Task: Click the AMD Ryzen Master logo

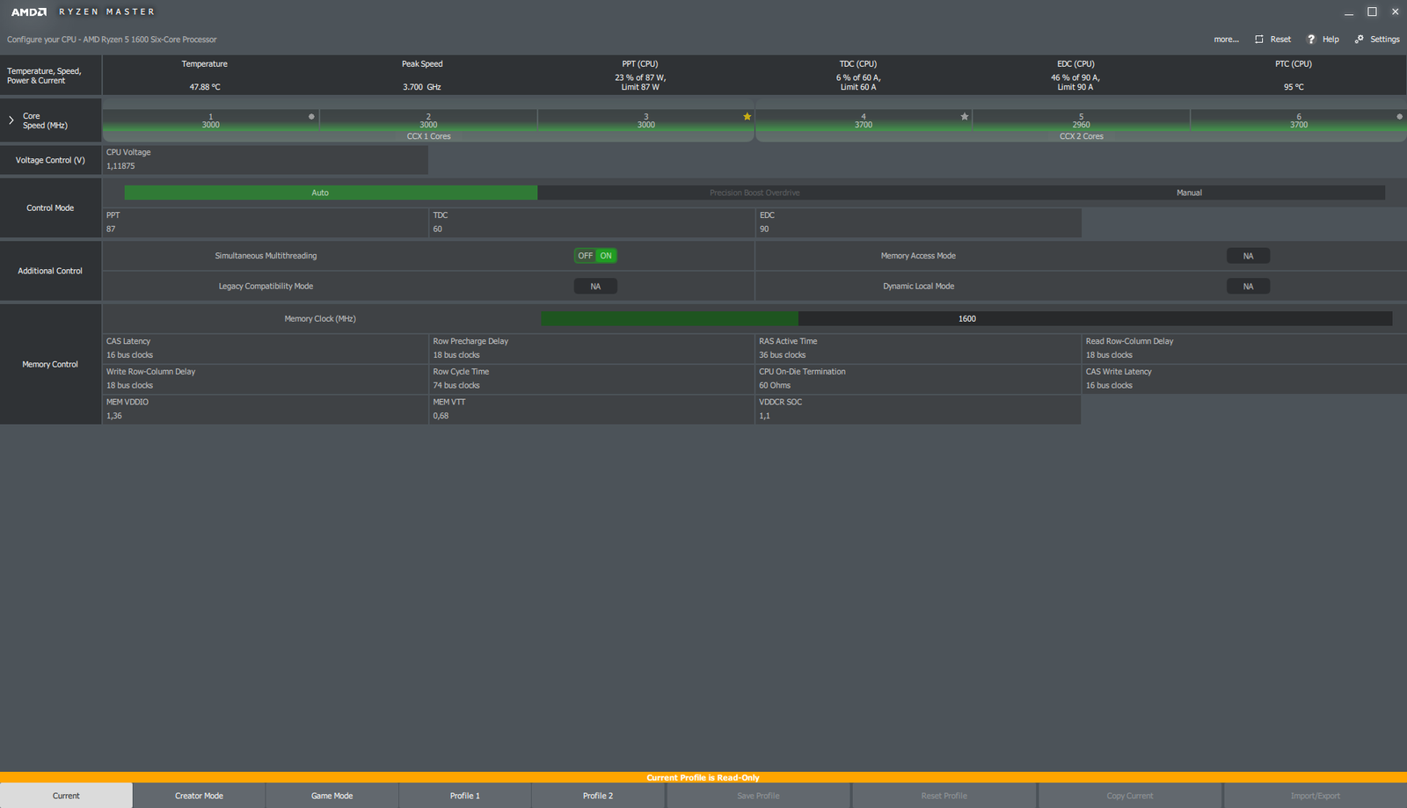Action: point(83,12)
